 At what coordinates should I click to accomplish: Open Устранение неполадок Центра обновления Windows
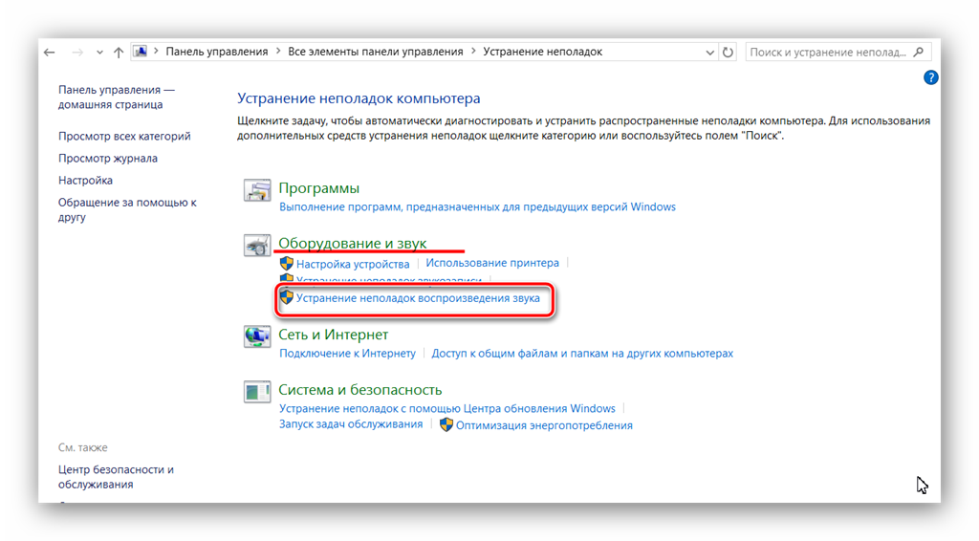click(447, 409)
